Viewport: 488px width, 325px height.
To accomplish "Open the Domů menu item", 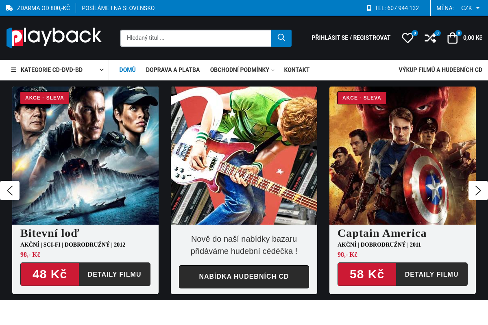I will tap(127, 70).
